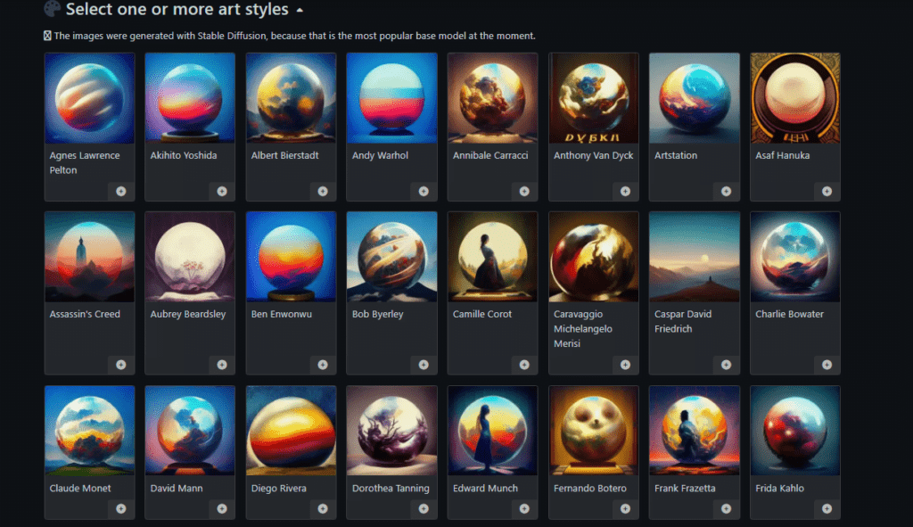Click the Bob Byerley label text
Viewport: 913px width, 527px height.
378,314
